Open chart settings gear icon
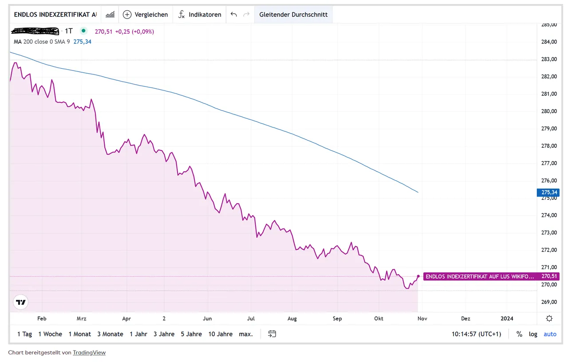 click(x=549, y=319)
